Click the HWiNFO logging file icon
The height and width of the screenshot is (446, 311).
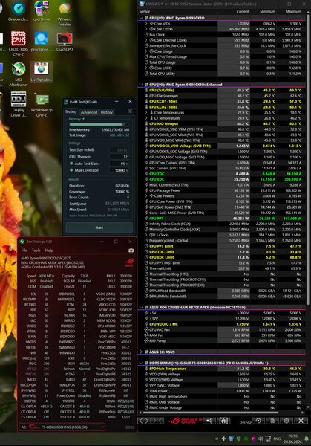tap(272, 421)
